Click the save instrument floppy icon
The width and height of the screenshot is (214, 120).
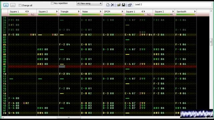click(123, 5)
